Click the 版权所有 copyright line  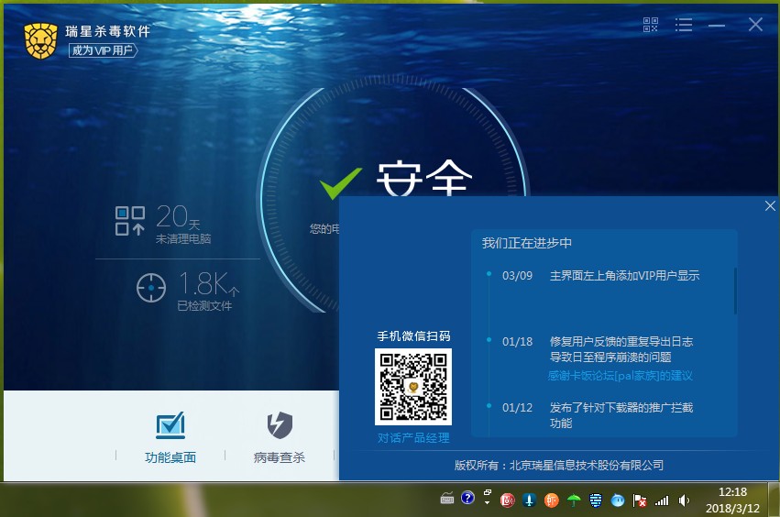pyautogui.click(x=558, y=466)
